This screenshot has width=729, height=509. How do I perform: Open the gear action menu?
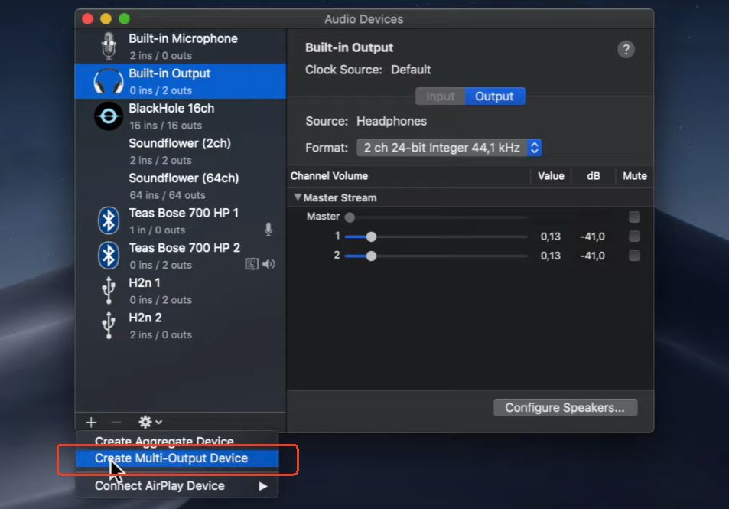pyautogui.click(x=150, y=422)
